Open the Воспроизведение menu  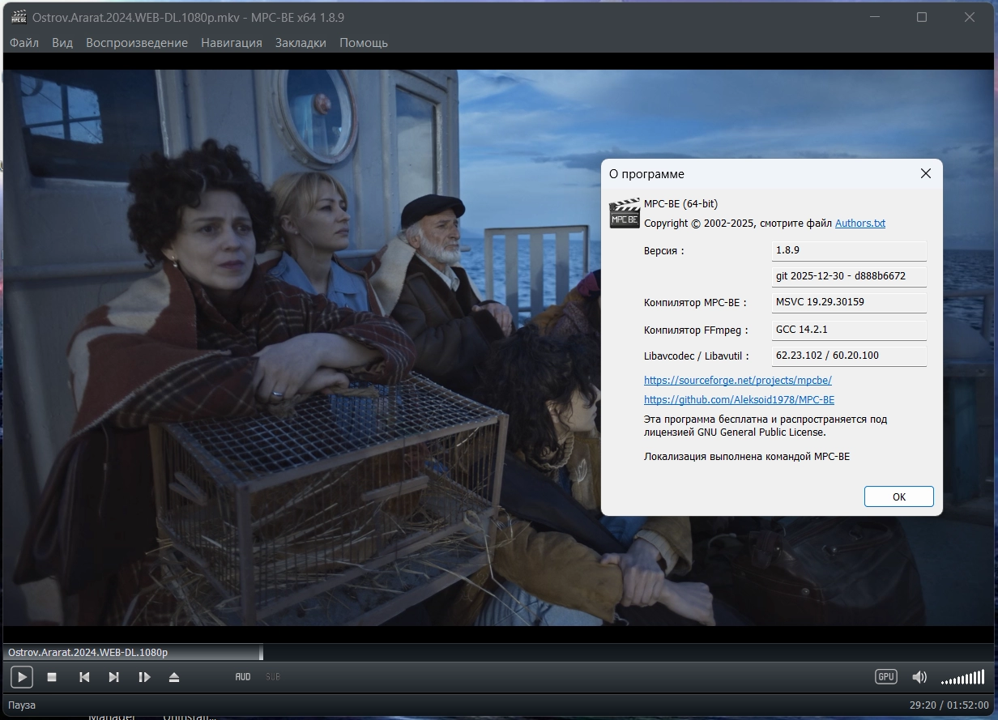137,43
